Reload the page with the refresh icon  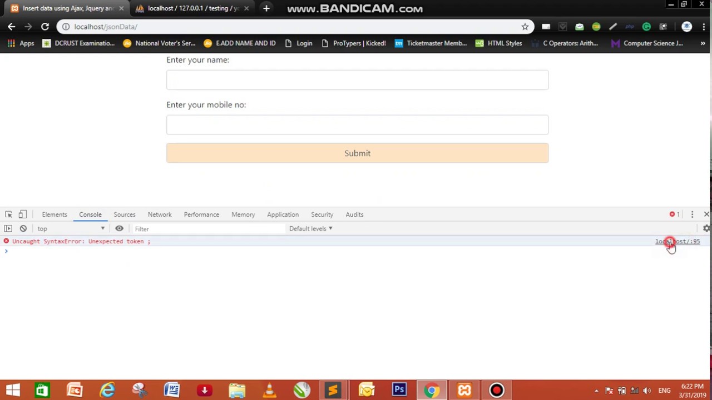[45, 27]
